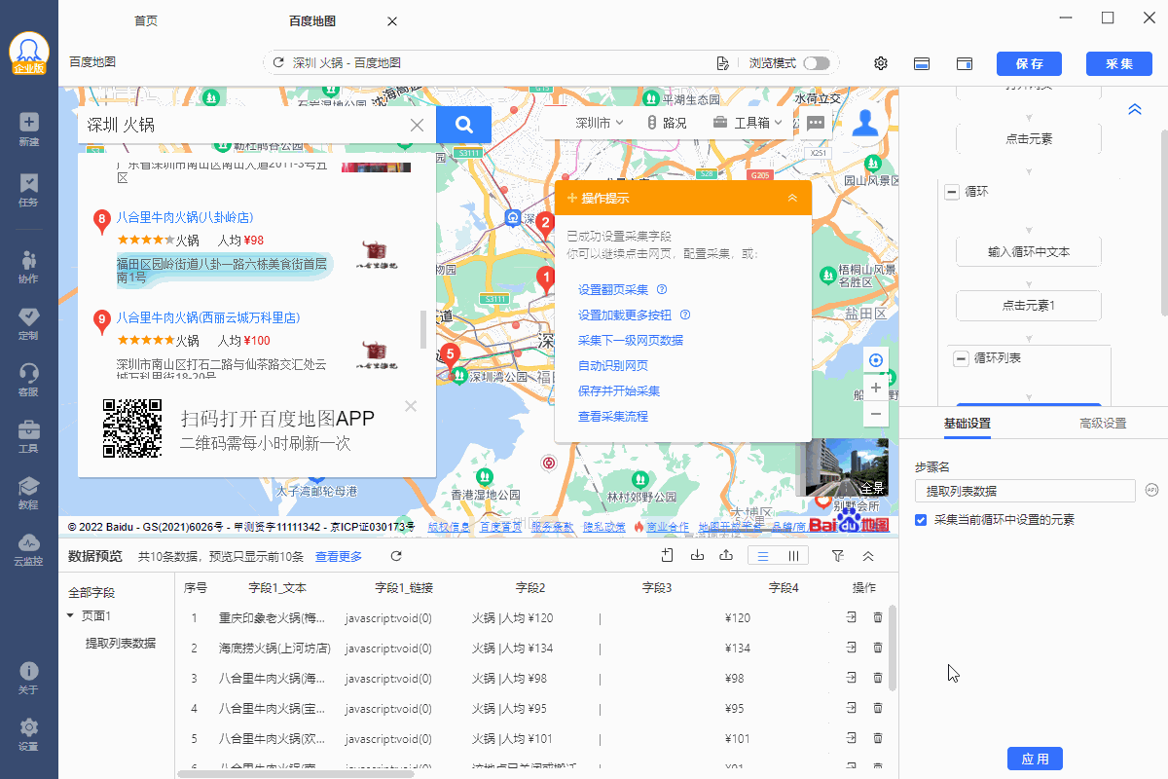Click the filter icon in data preview
This screenshot has width=1168, height=779.
tap(837, 555)
